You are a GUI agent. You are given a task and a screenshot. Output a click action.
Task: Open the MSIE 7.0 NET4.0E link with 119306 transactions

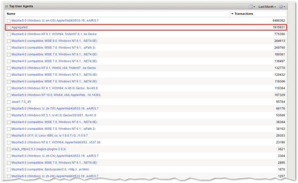click(54, 81)
